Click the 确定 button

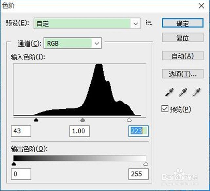183,23
